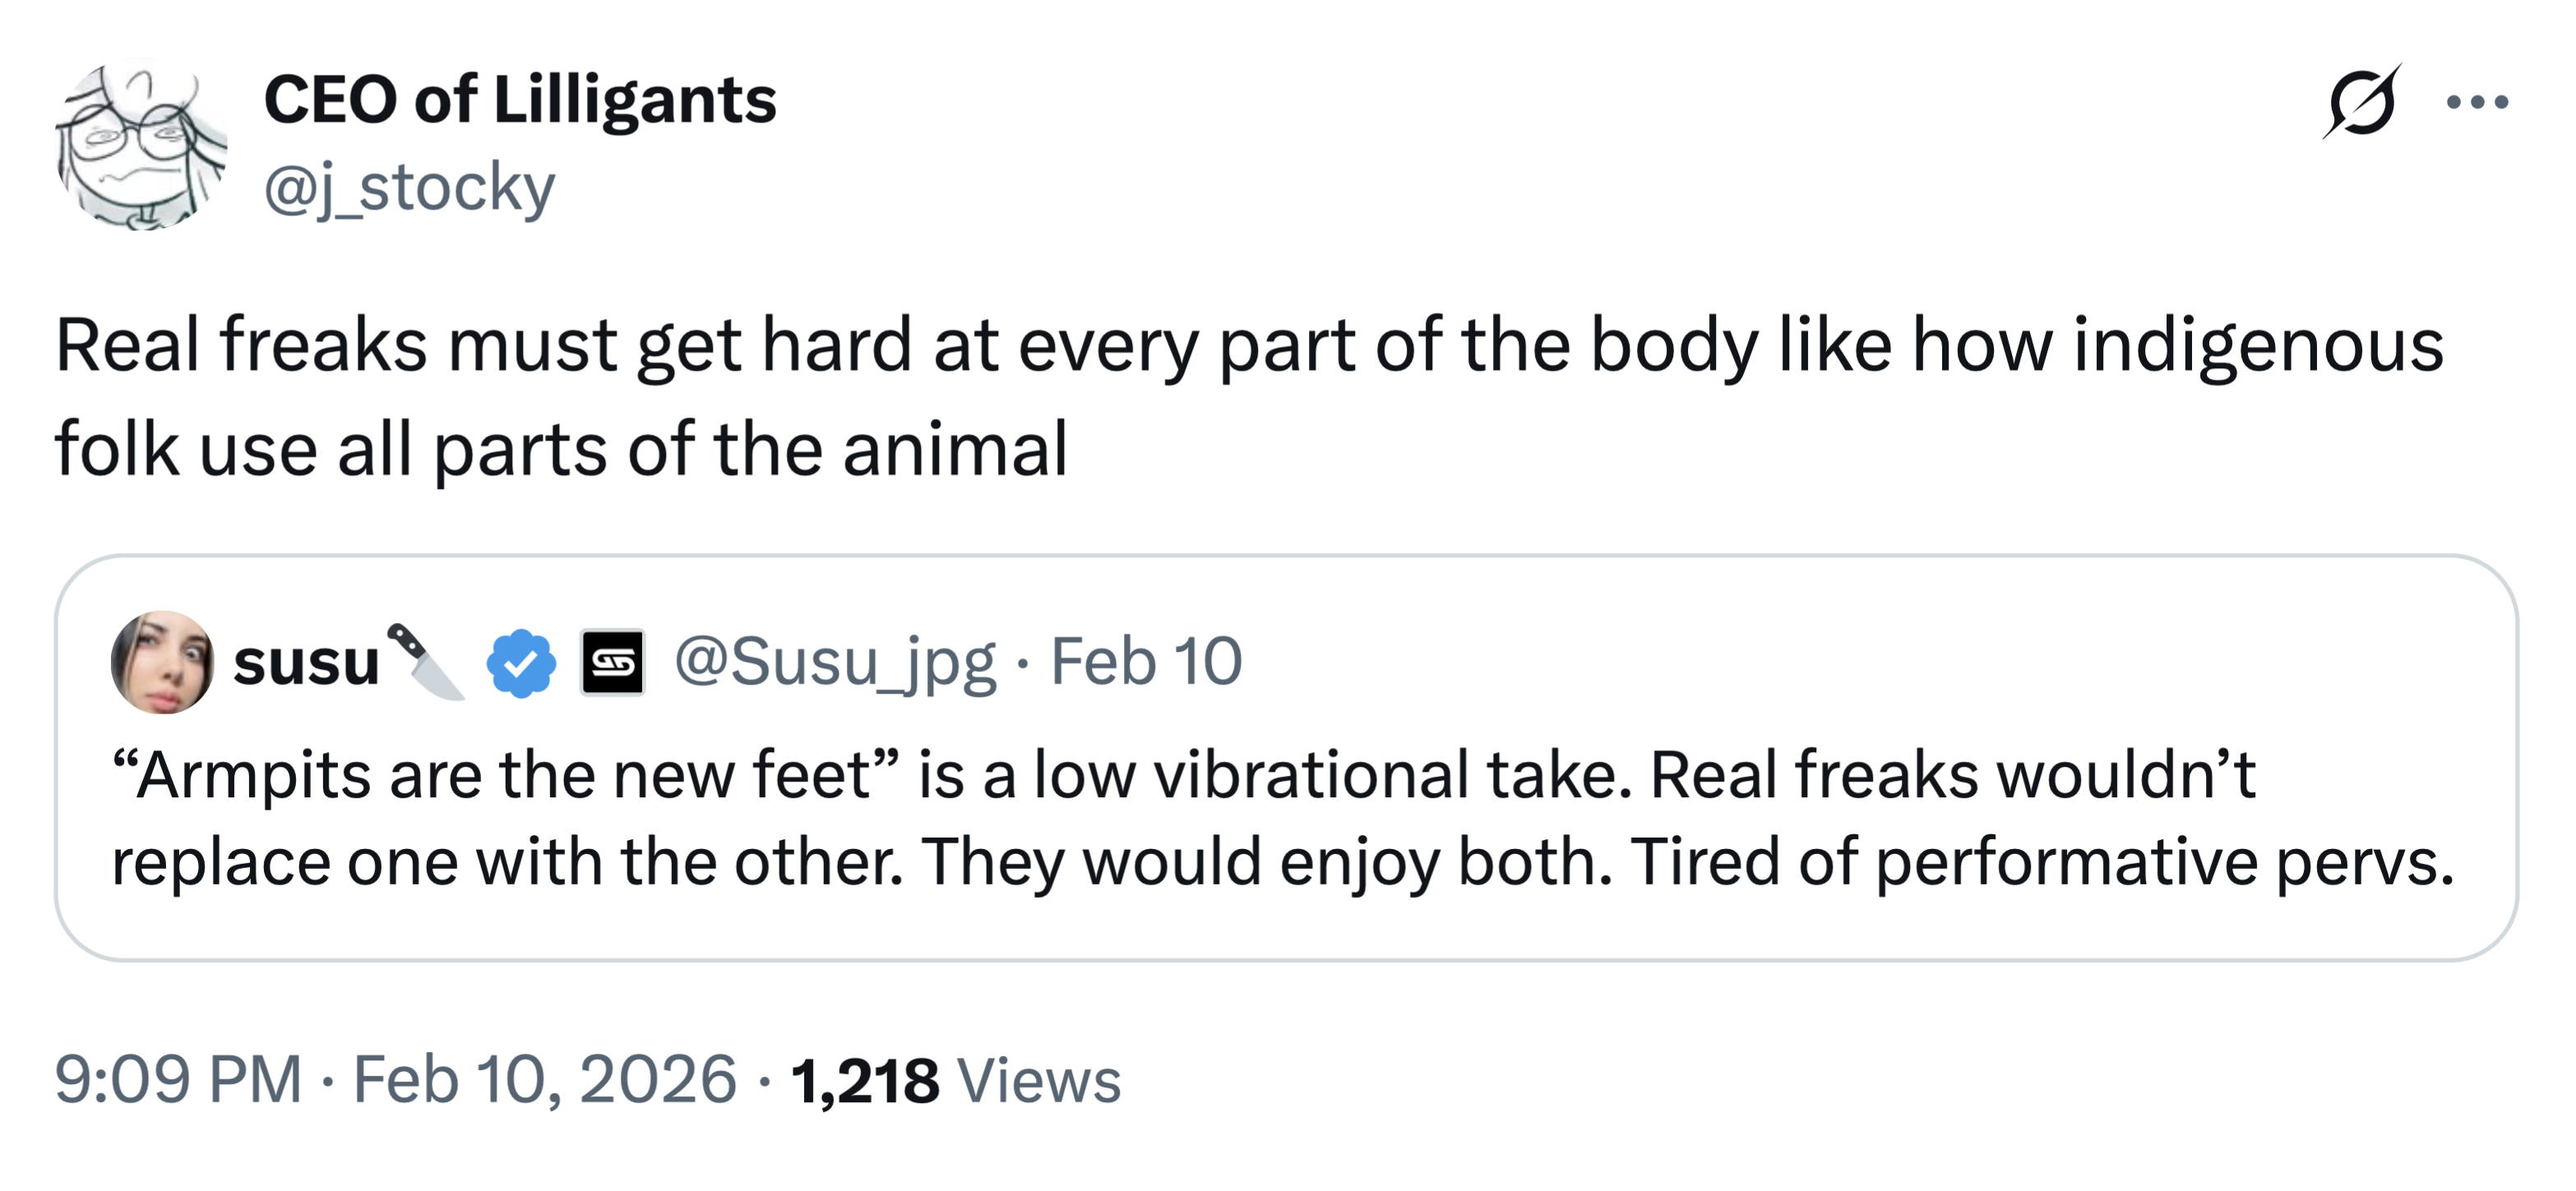Open the @Susu_jpg handle

835,662
